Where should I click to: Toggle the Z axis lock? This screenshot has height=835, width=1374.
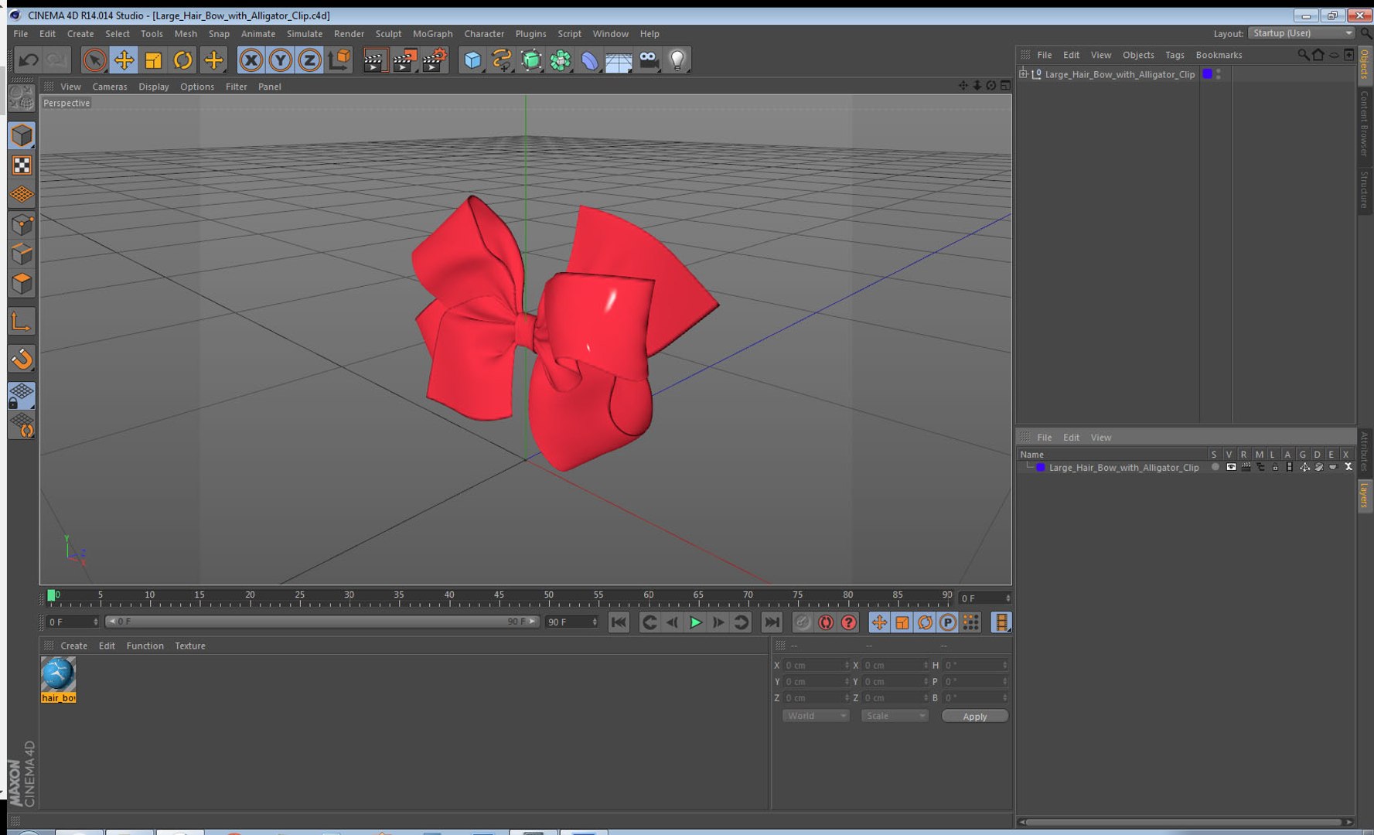tap(309, 60)
